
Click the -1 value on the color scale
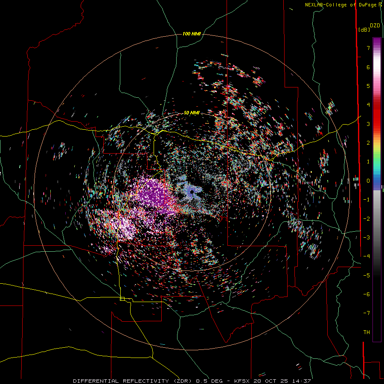click(x=367, y=200)
